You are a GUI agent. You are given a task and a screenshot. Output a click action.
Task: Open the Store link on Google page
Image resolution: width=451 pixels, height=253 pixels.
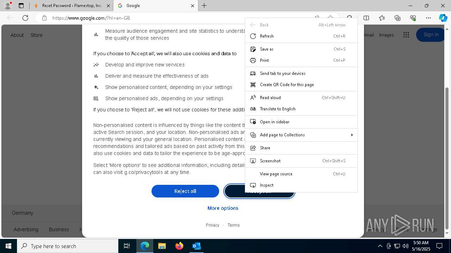coord(36,35)
